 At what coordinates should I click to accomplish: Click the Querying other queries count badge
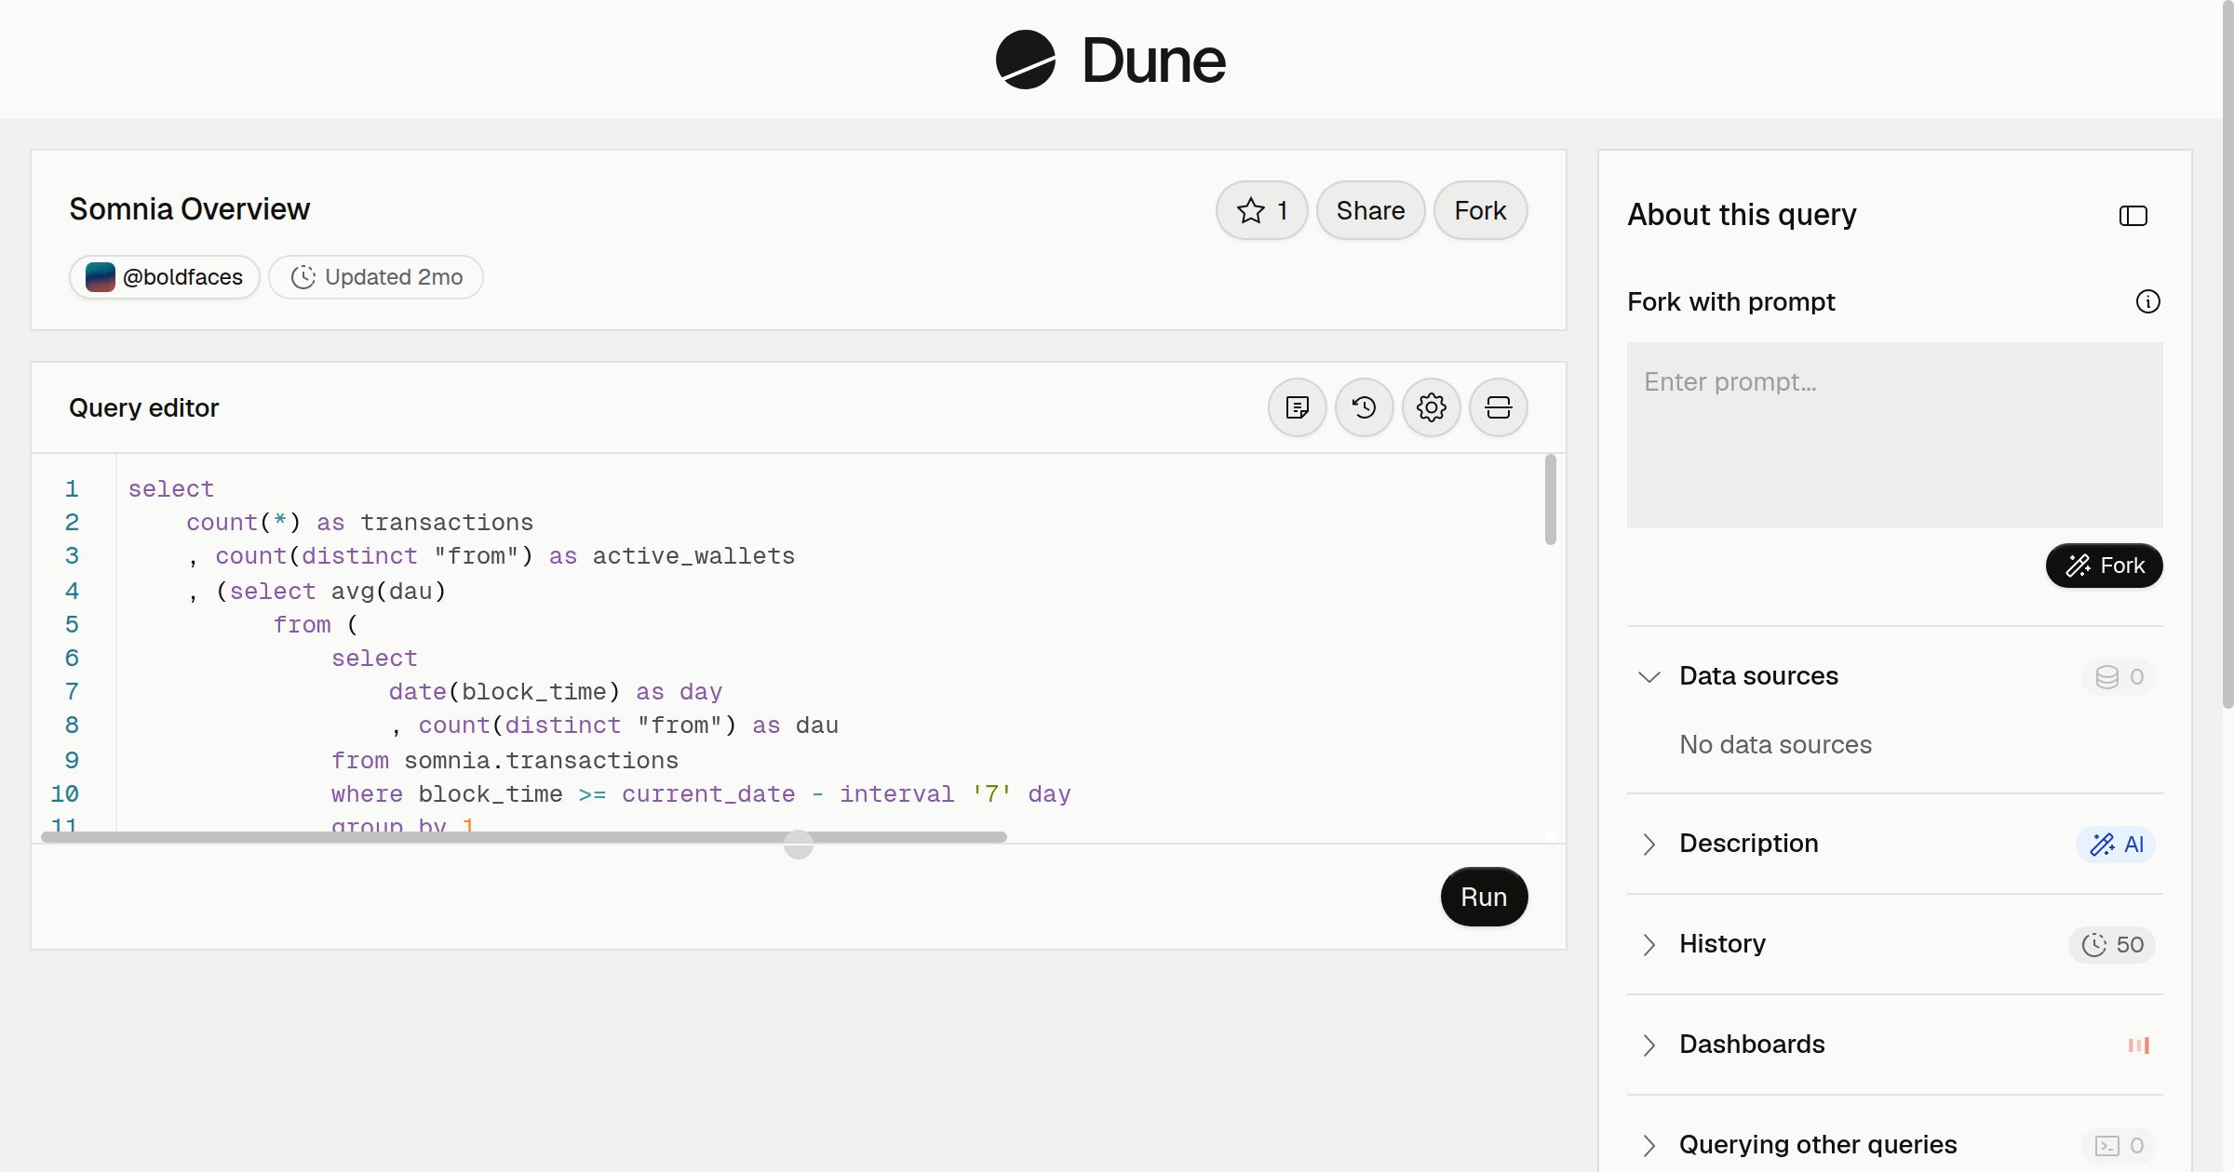2119,1145
